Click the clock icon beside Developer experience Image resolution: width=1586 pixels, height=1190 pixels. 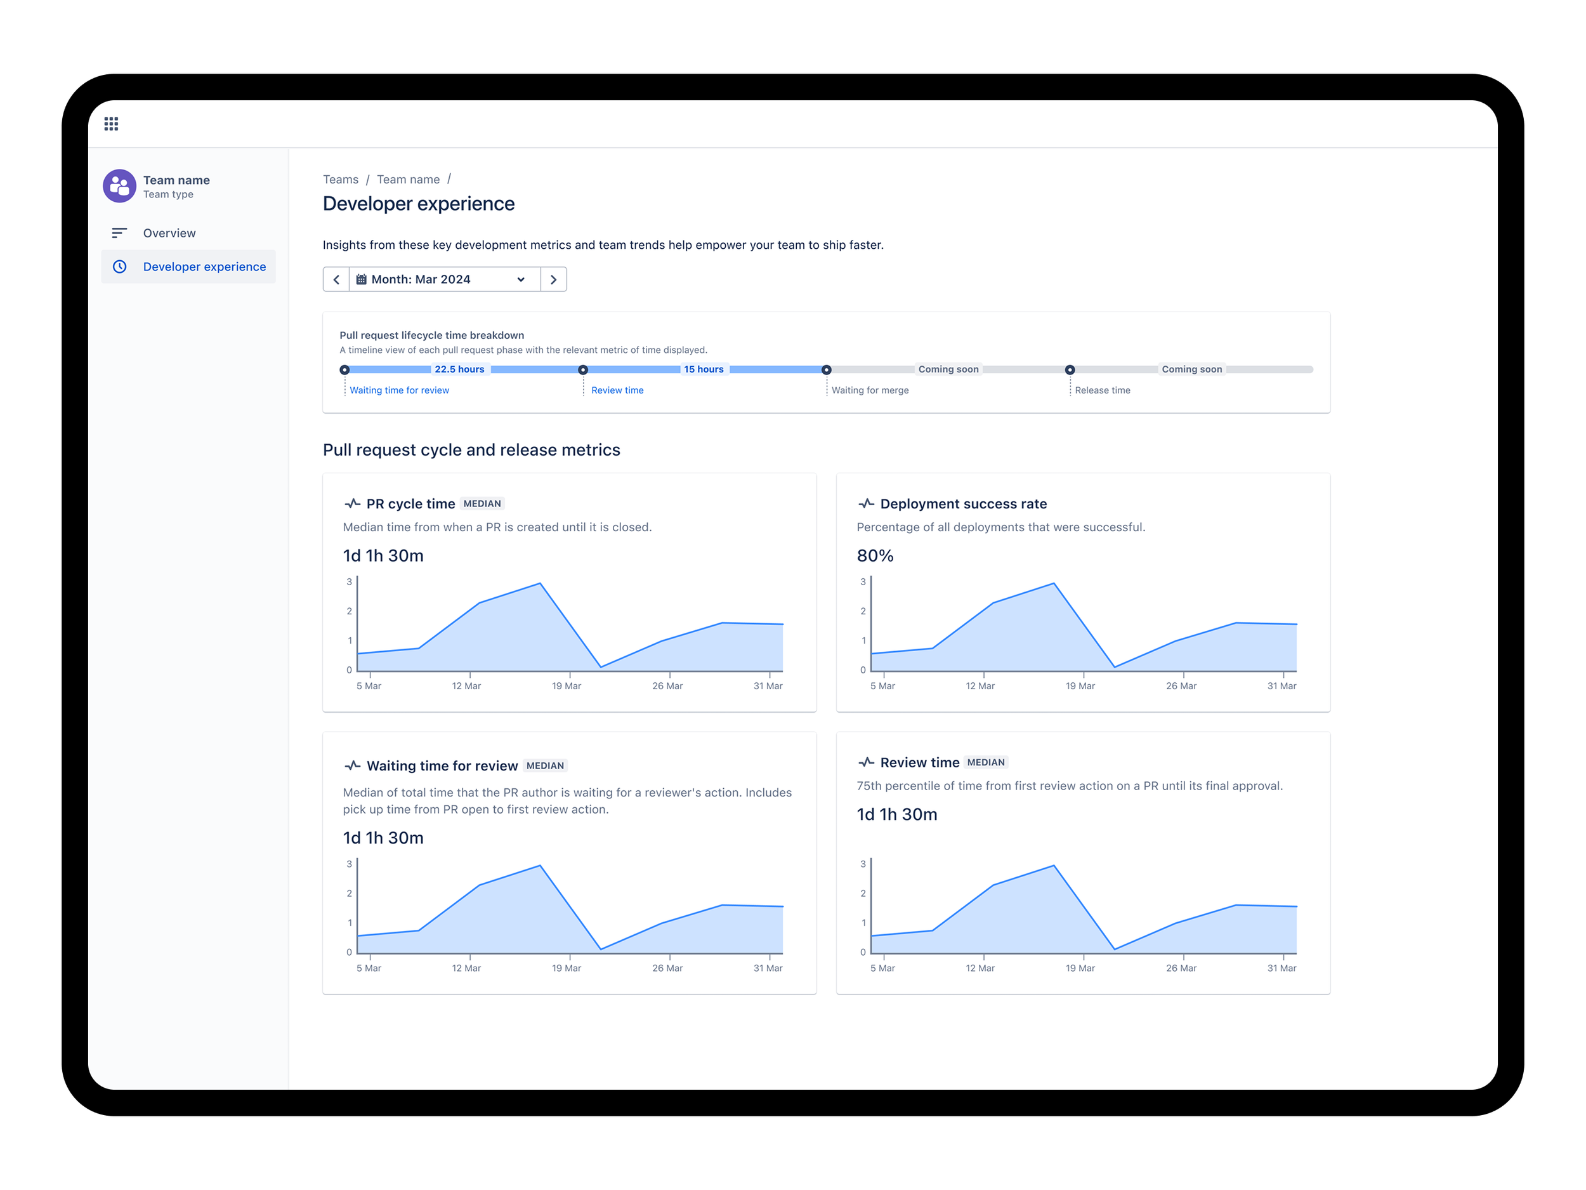120,267
